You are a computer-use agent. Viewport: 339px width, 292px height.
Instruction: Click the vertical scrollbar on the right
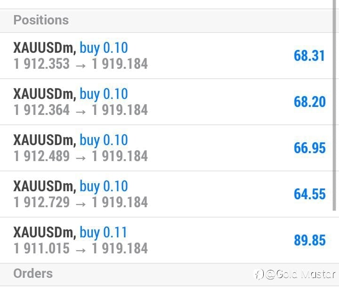tap(334, 105)
